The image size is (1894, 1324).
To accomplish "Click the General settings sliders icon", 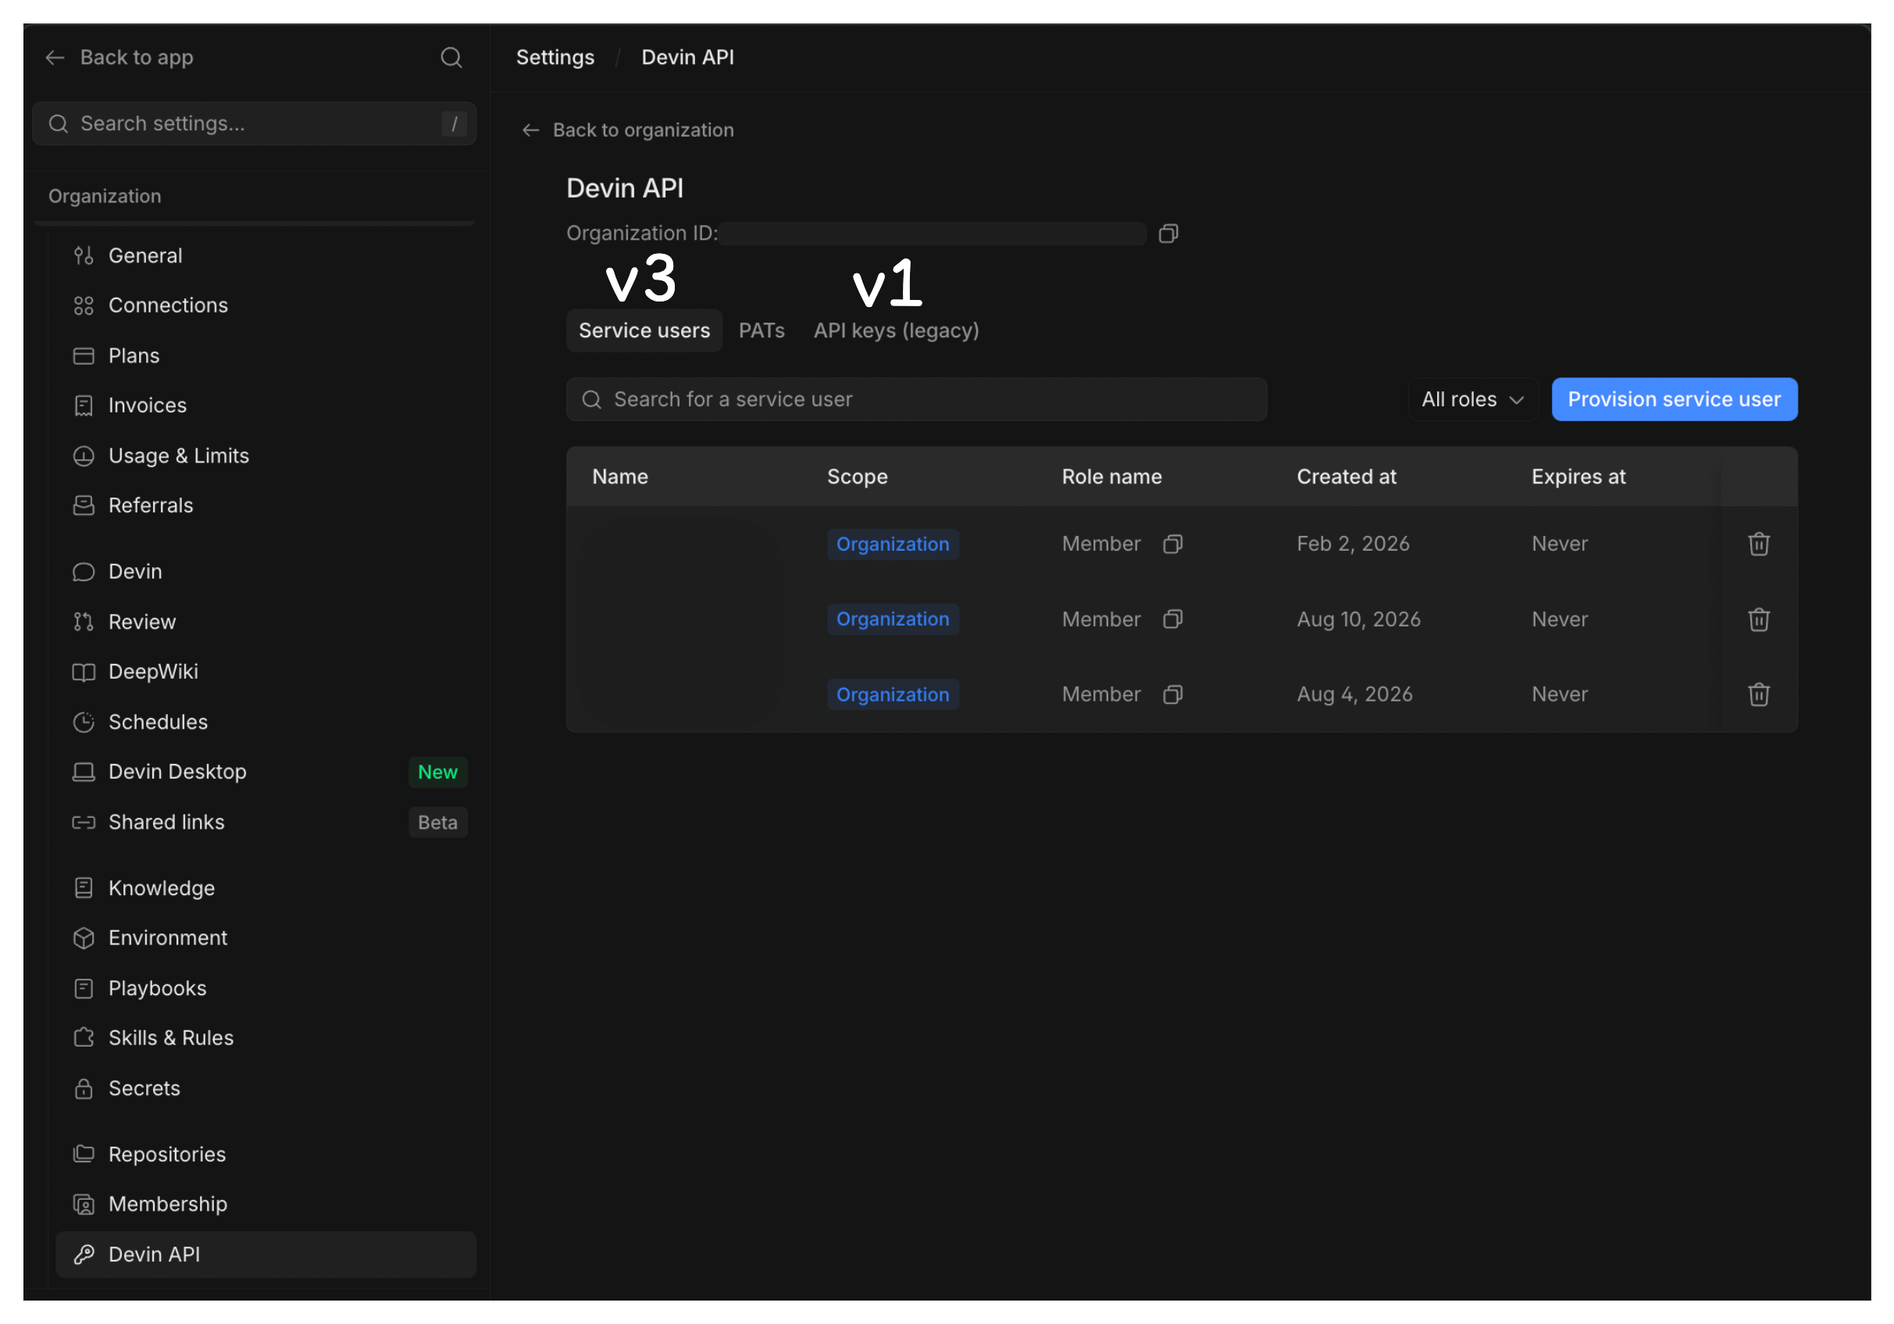I will tap(84, 255).
